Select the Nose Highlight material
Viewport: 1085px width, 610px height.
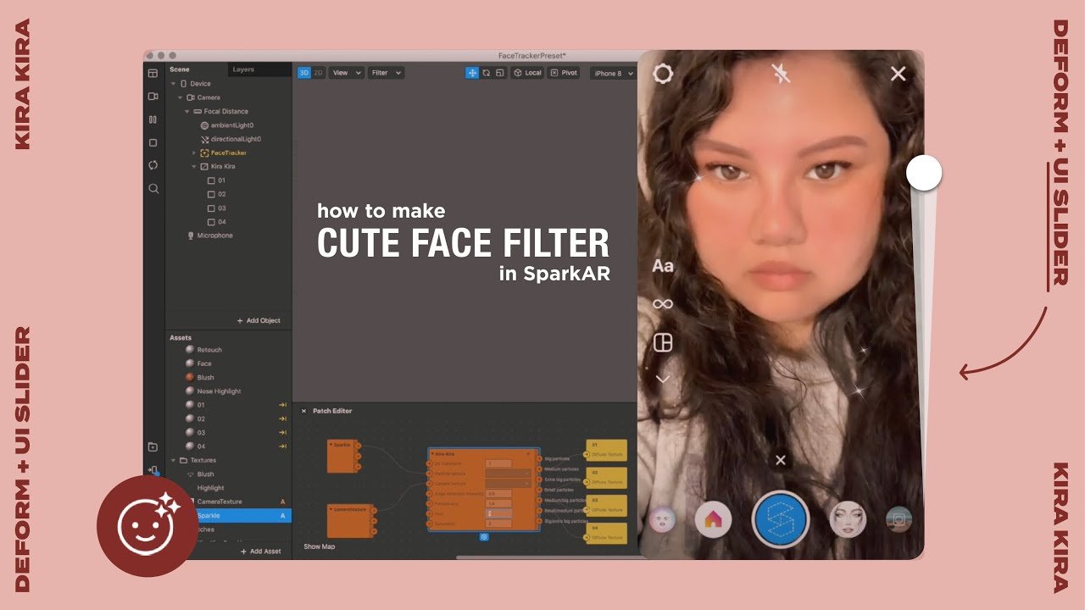(219, 391)
